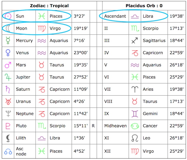Click the Placidus Orb : 0 header
This screenshot has height=160, width=187.
[144, 6]
